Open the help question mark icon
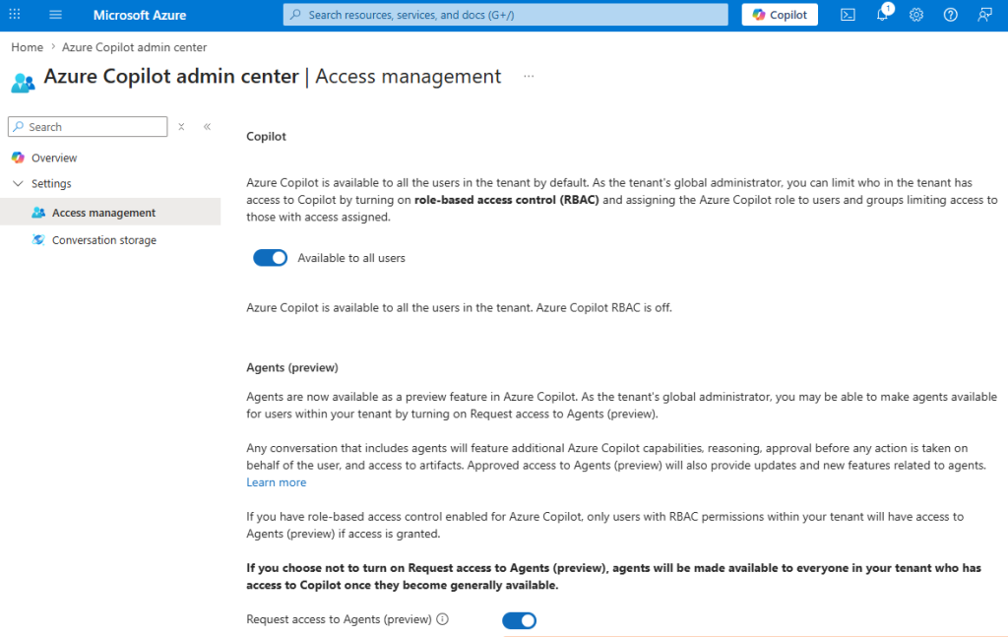Screen dimensions: 1008x637 tap(951, 15)
